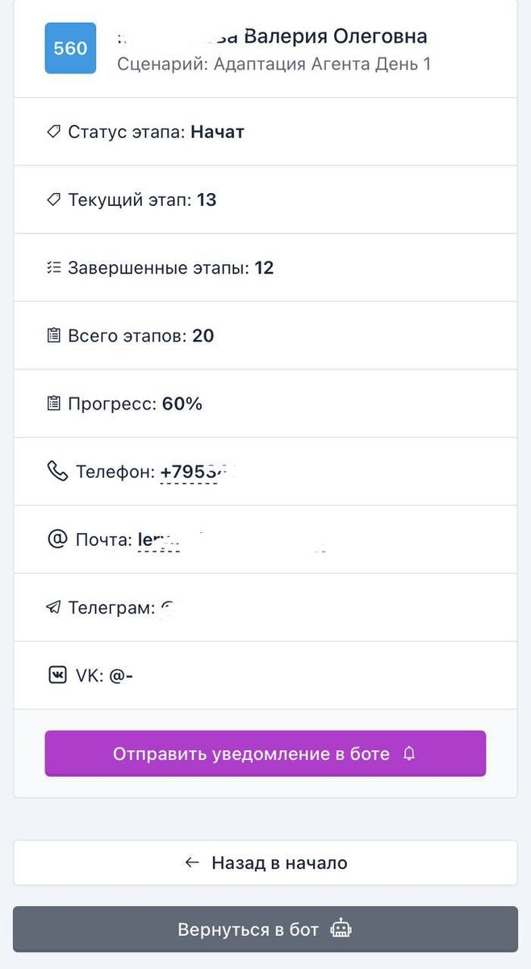Click the bell icon inside the purple button
Viewport: 531px width, 969px height.
pos(408,753)
